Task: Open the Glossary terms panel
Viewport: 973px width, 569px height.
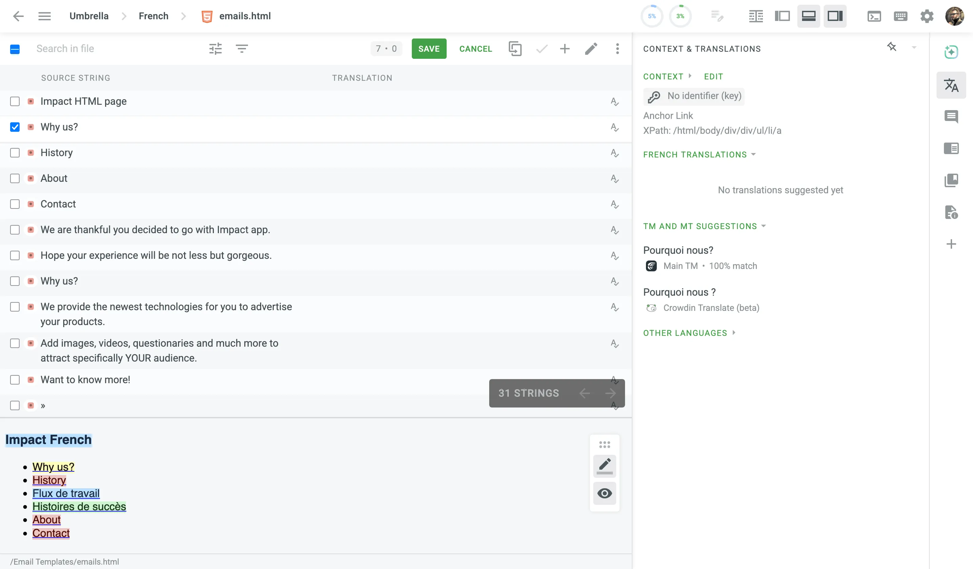Action: point(951,180)
